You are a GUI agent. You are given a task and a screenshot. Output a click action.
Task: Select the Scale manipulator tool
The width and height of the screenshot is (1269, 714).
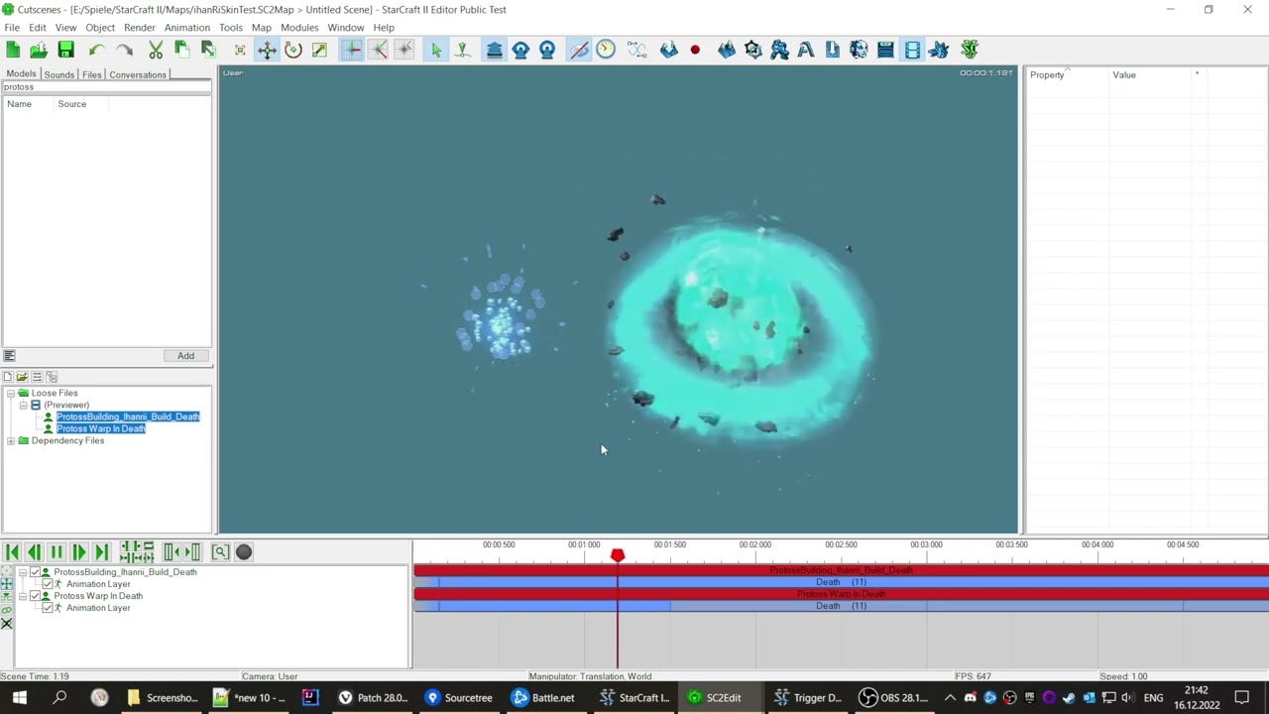[319, 50]
